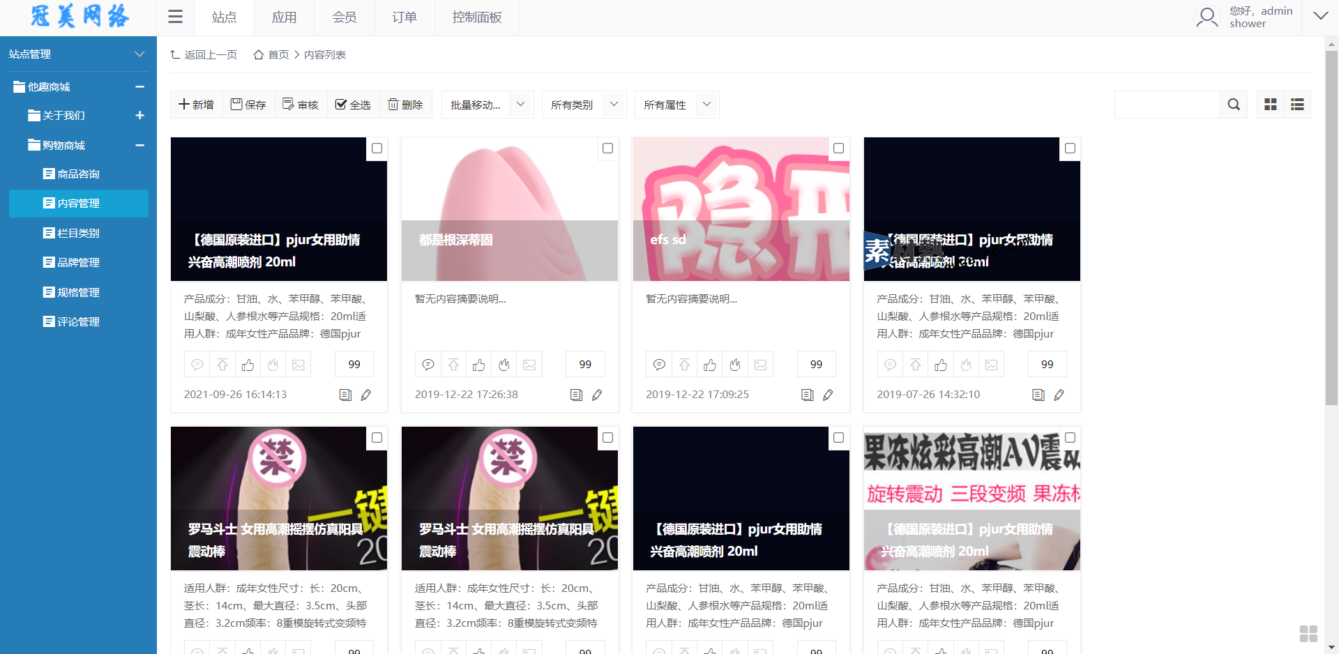Screen dimensions: 1339x654
Task: Click the 审核 button
Action: coord(301,105)
